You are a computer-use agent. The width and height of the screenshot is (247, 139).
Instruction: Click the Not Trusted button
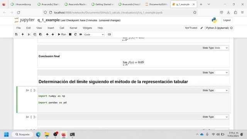coord(191,28)
